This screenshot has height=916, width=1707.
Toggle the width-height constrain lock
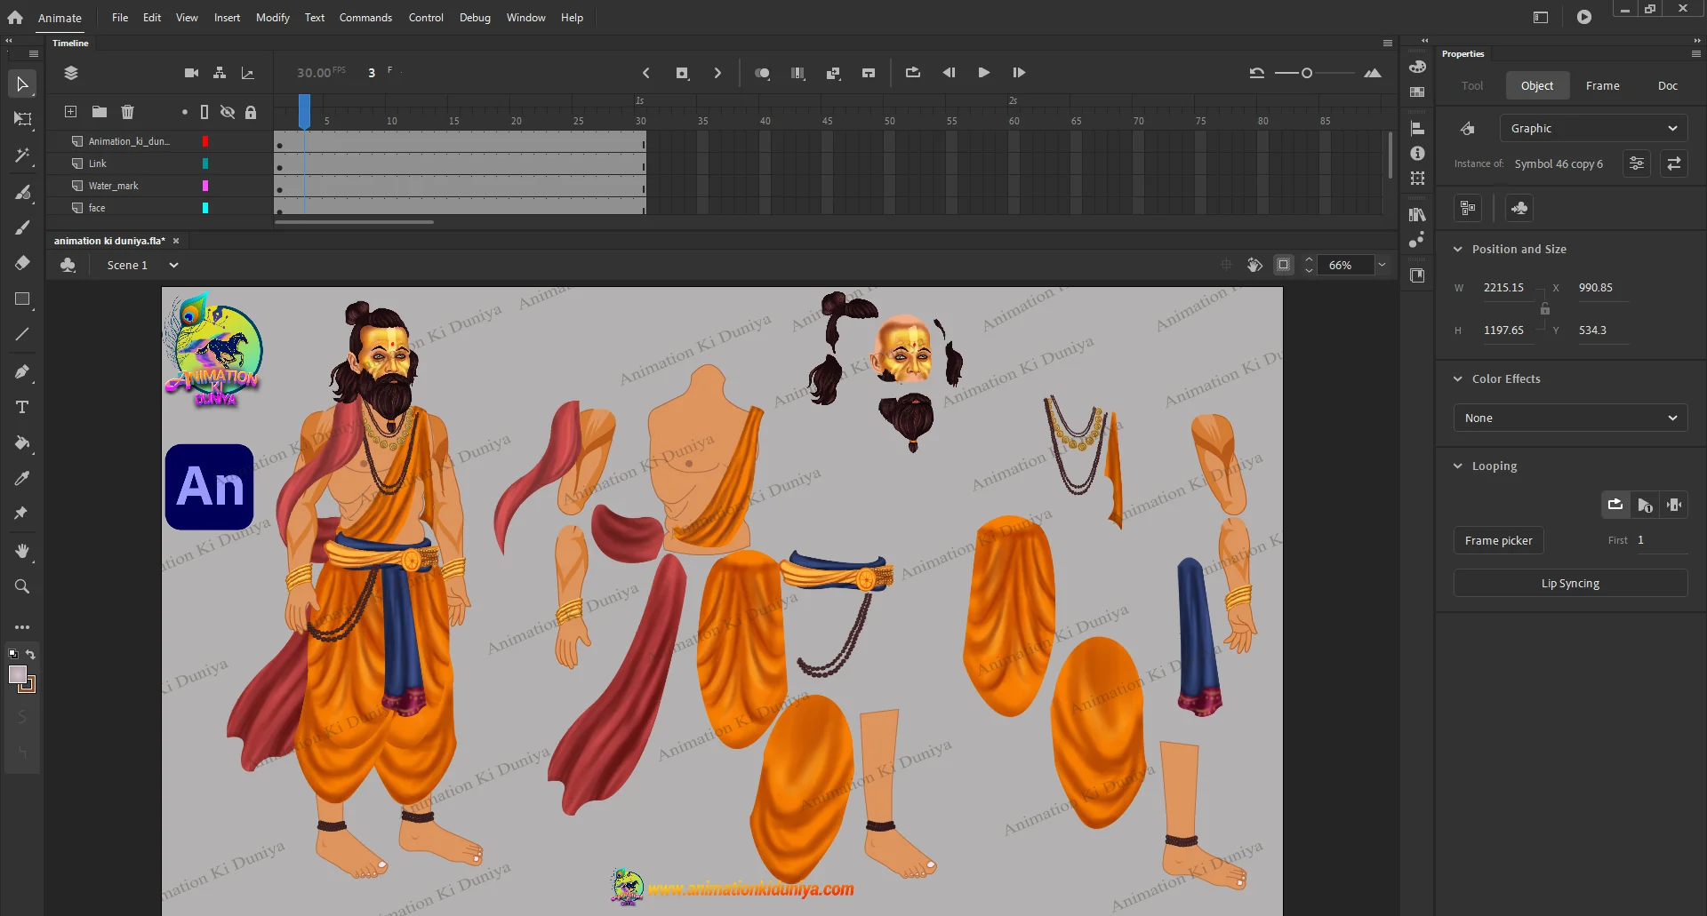(1545, 309)
